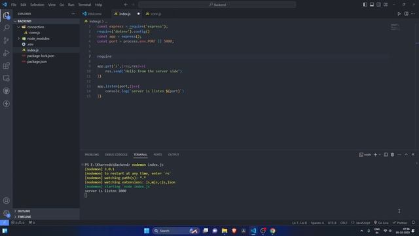Viewport: 419px width, 236px height.
Task: Toggle bottom panel visibility
Action: coord(372,5)
